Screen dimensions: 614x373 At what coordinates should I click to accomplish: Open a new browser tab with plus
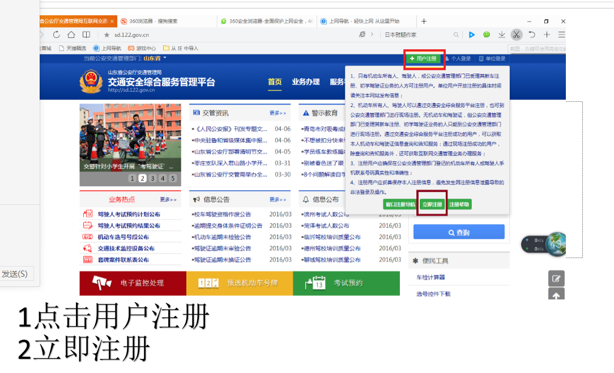424,21
